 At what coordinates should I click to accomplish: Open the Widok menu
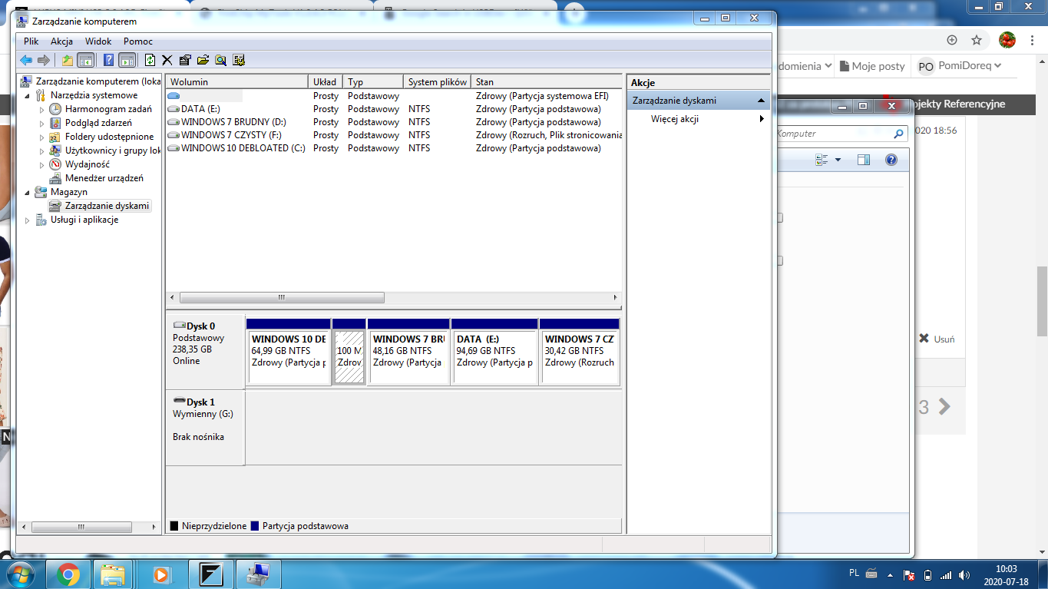(98, 41)
